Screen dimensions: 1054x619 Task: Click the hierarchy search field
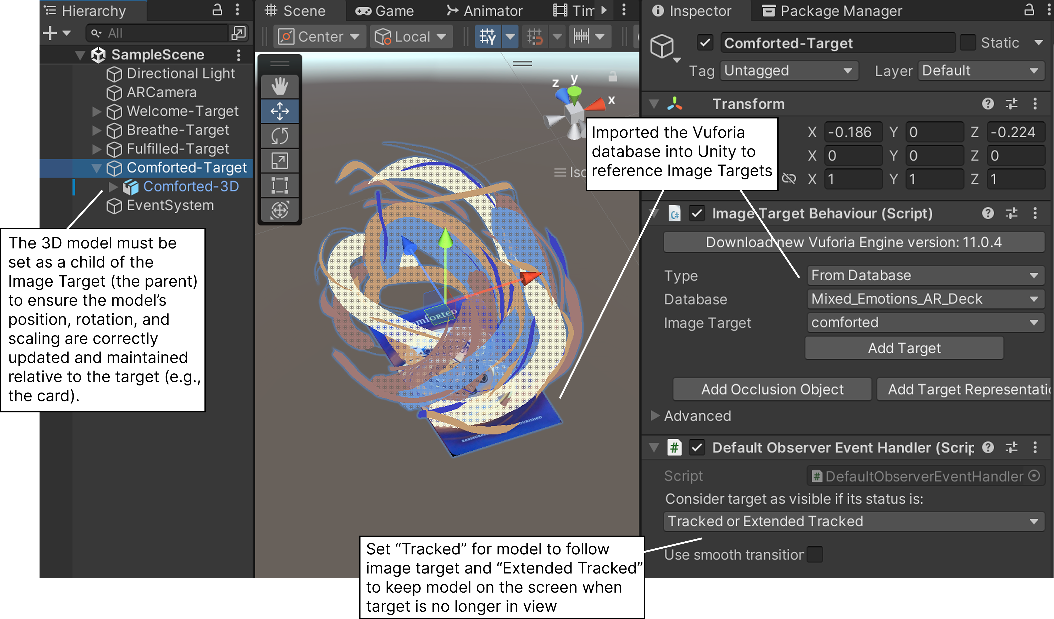tap(157, 33)
